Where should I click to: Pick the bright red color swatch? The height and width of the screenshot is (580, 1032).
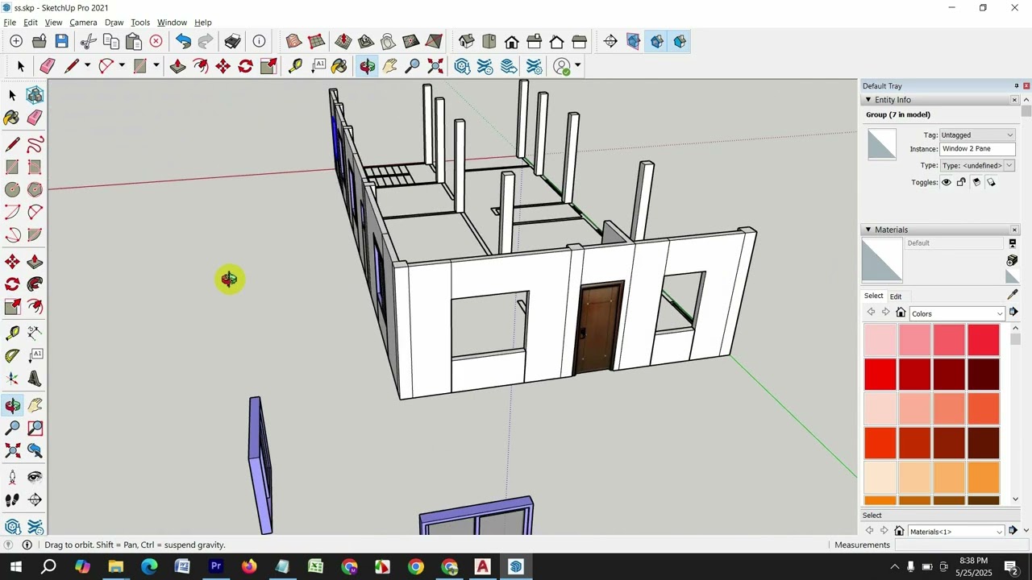coord(880,375)
